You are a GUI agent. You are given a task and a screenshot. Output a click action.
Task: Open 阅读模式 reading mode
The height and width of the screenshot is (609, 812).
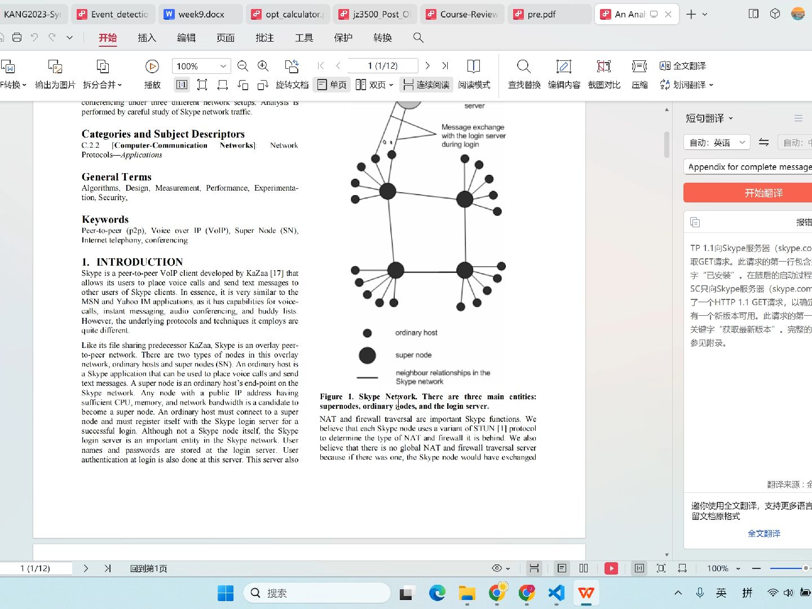pyautogui.click(x=474, y=74)
